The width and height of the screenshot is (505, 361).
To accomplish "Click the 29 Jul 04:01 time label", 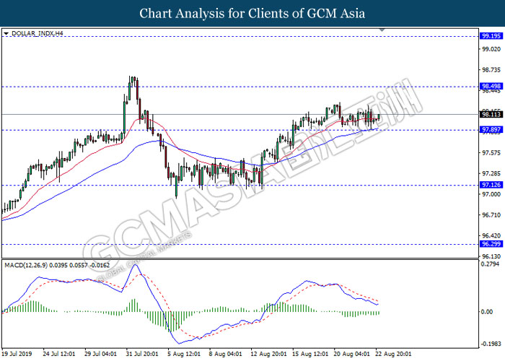I will (100, 354).
